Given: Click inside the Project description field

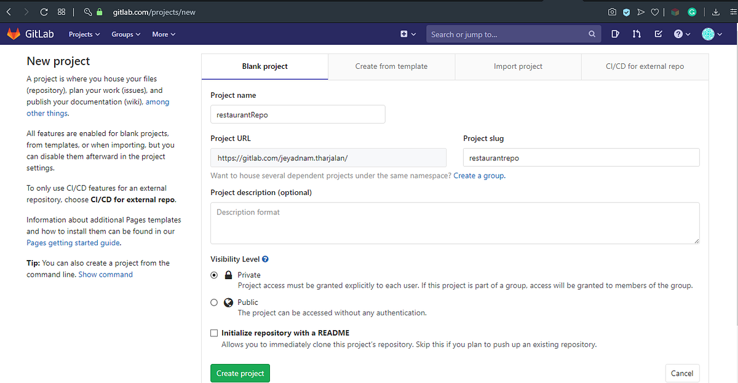Looking at the screenshot, I should click(x=455, y=223).
